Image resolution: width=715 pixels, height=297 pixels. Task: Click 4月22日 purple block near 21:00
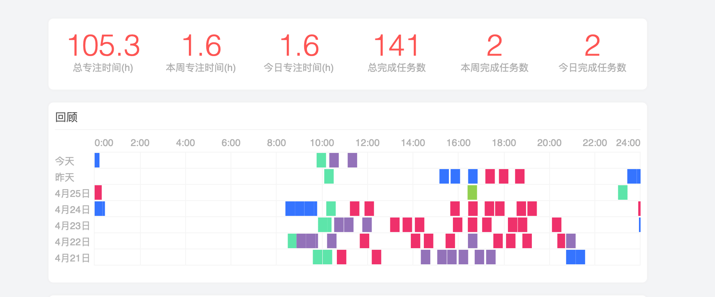571,241
